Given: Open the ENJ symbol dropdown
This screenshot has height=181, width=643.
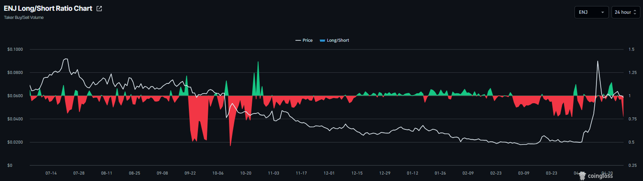Looking at the screenshot, I should [591, 12].
